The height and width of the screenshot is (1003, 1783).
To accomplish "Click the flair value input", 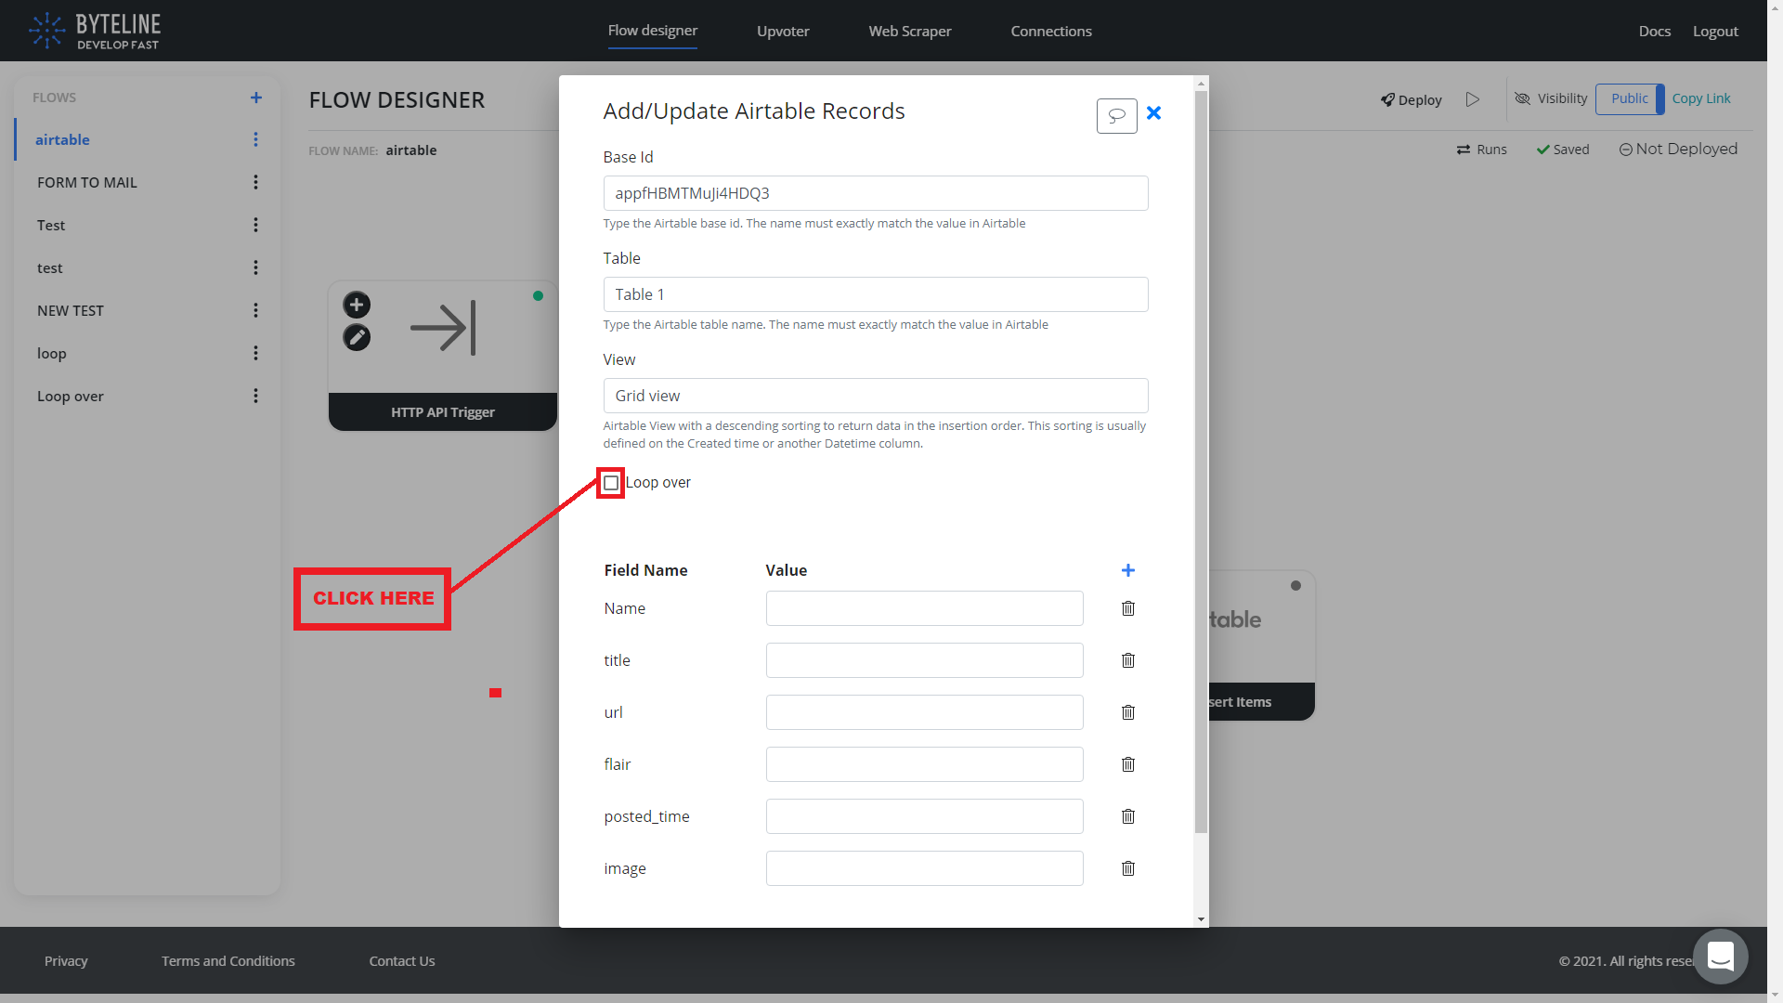I will (x=925, y=764).
